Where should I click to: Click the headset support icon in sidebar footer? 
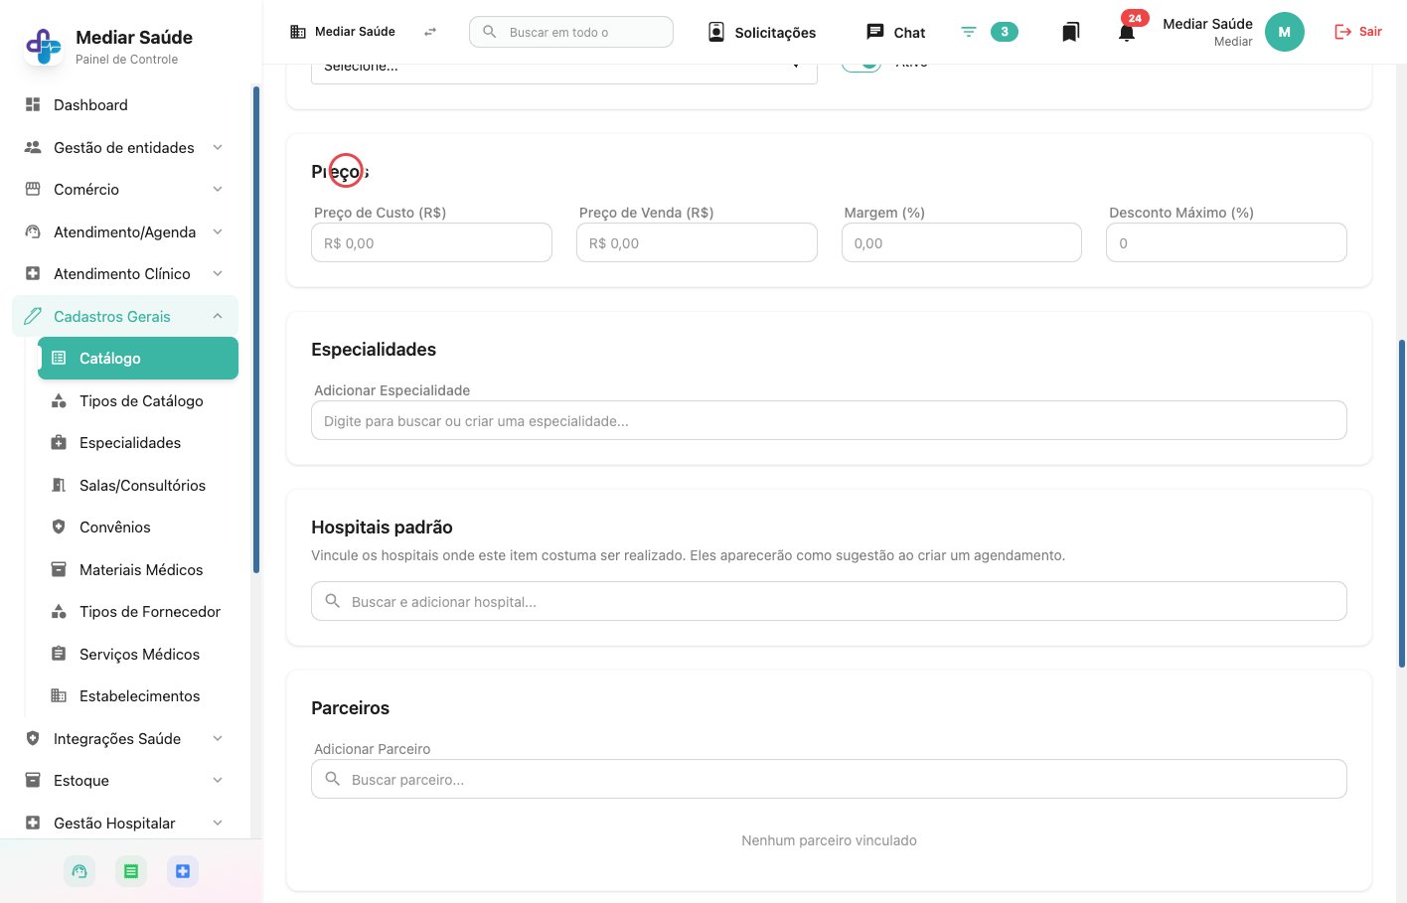(79, 871)
